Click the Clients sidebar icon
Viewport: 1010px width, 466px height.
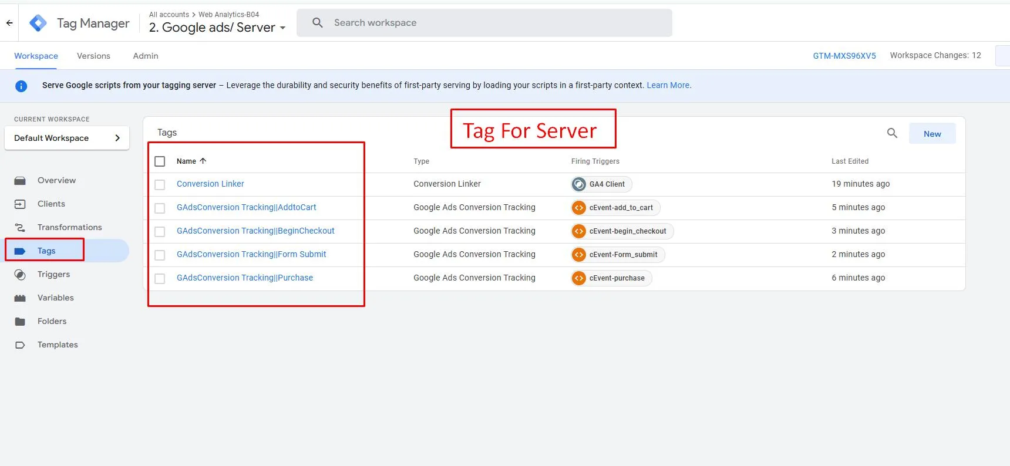click(20, 204)
